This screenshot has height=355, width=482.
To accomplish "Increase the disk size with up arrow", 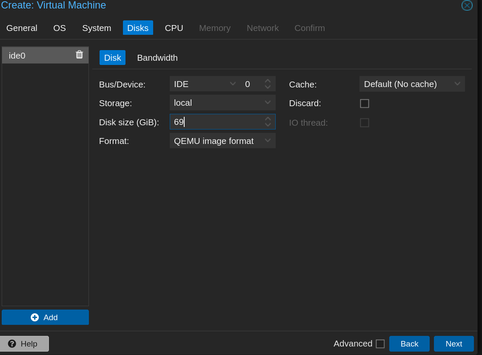I will tap(268, 119).
